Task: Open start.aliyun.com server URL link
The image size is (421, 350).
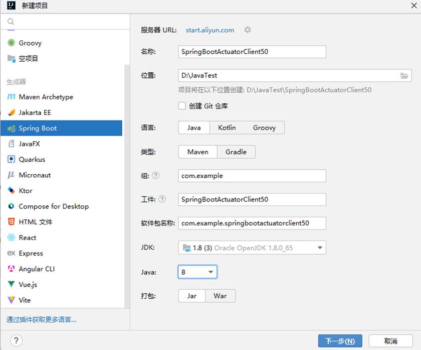Action: 209,30
